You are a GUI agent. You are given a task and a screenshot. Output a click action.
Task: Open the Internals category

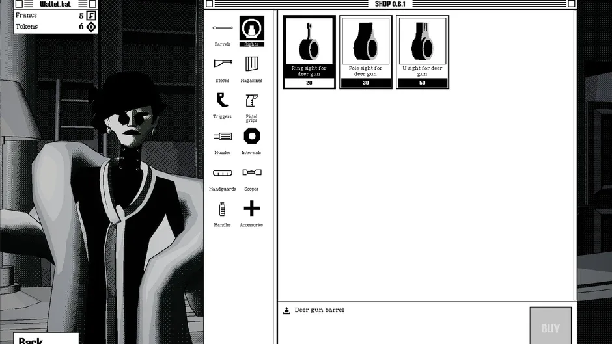pos(252,141)
